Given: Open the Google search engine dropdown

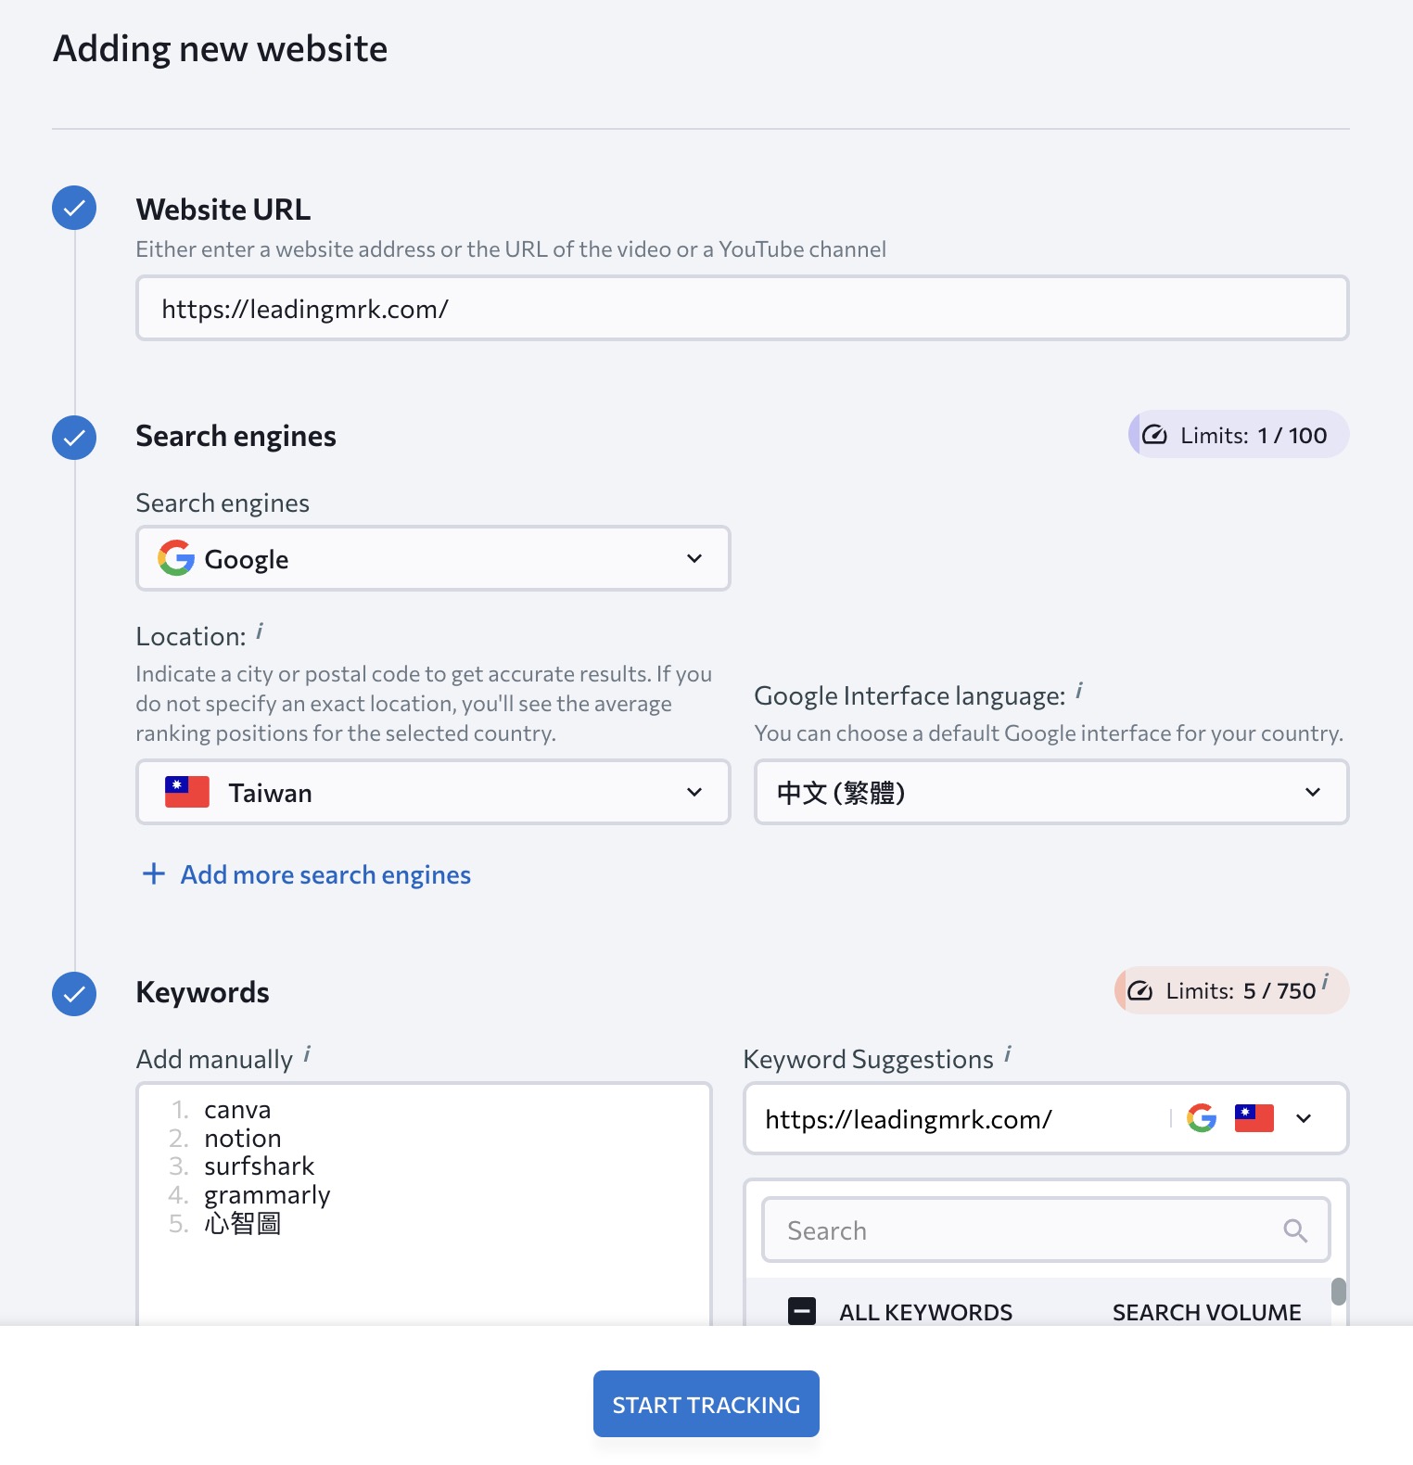Looking at the screenshot, I should 433,558.
